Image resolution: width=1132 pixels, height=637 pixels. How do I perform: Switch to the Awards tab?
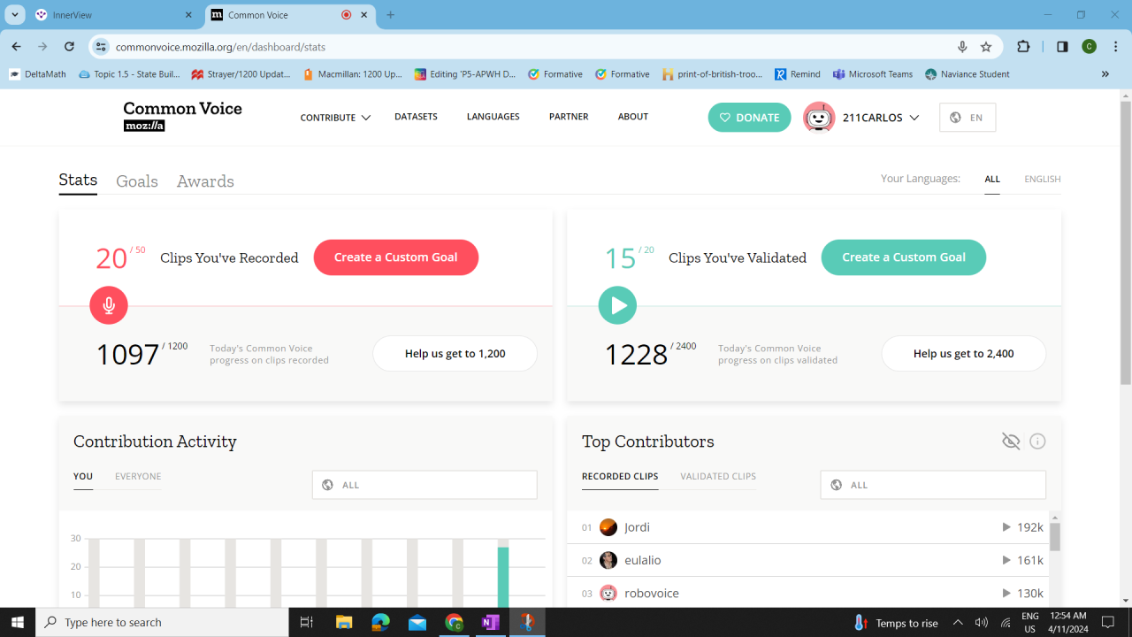click(x=205, y=181)
